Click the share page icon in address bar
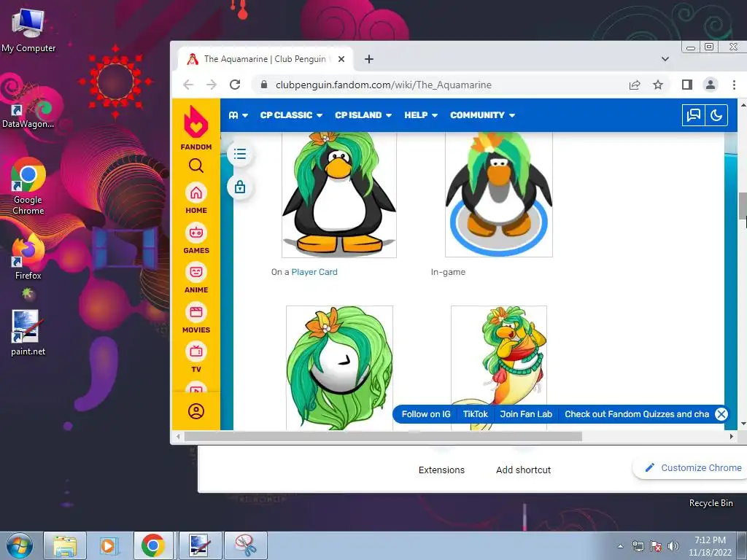This screenshot has width=747, height=560. pos(635,85)
